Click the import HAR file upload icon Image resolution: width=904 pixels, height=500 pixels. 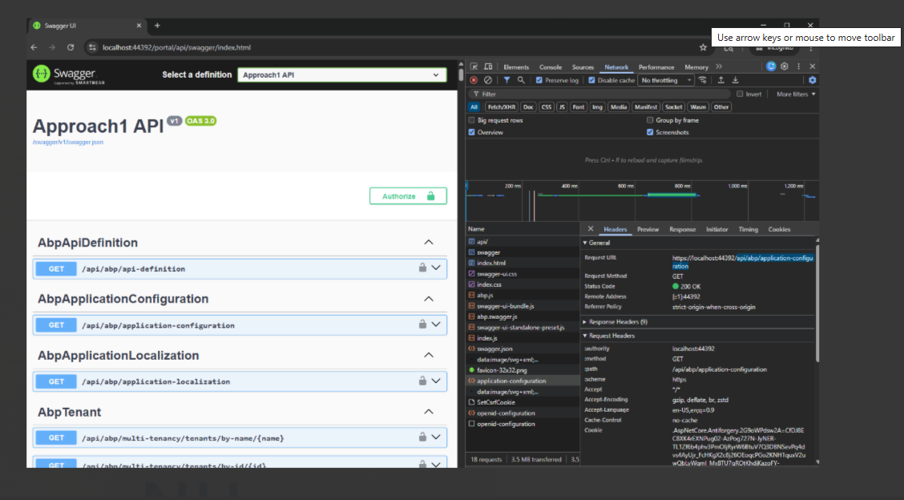click(x=720, y=80)
